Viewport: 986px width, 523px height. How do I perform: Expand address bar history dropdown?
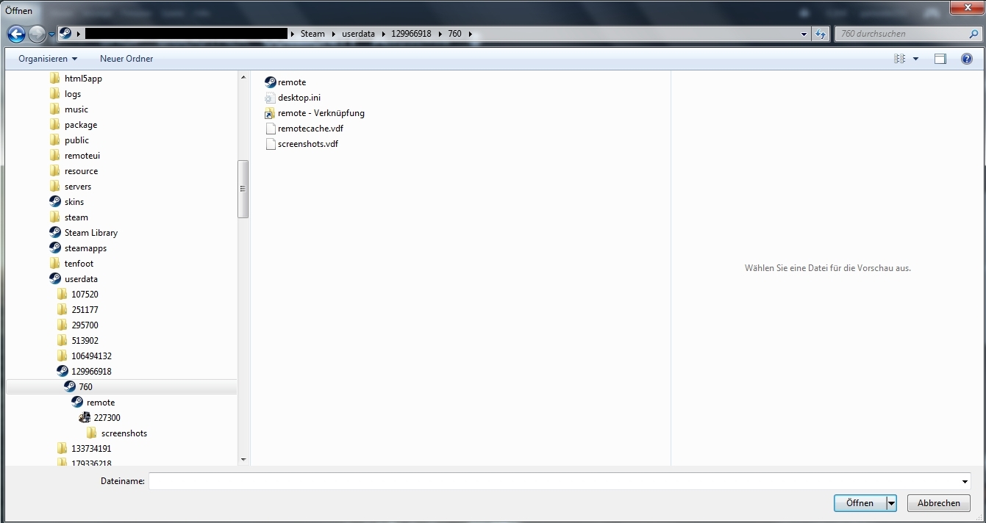(x=804, y=34)
